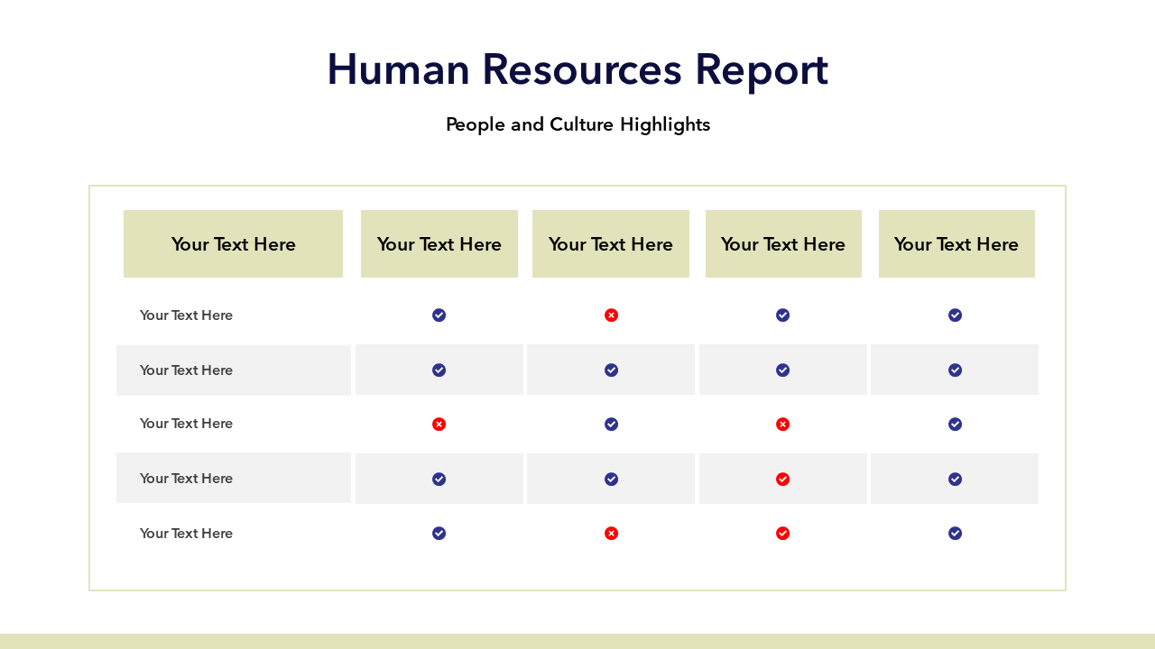Click the first row's "Your Text Here" label
The width and height of the screenshot is (1155, 649).
click(x=186, y=315)
